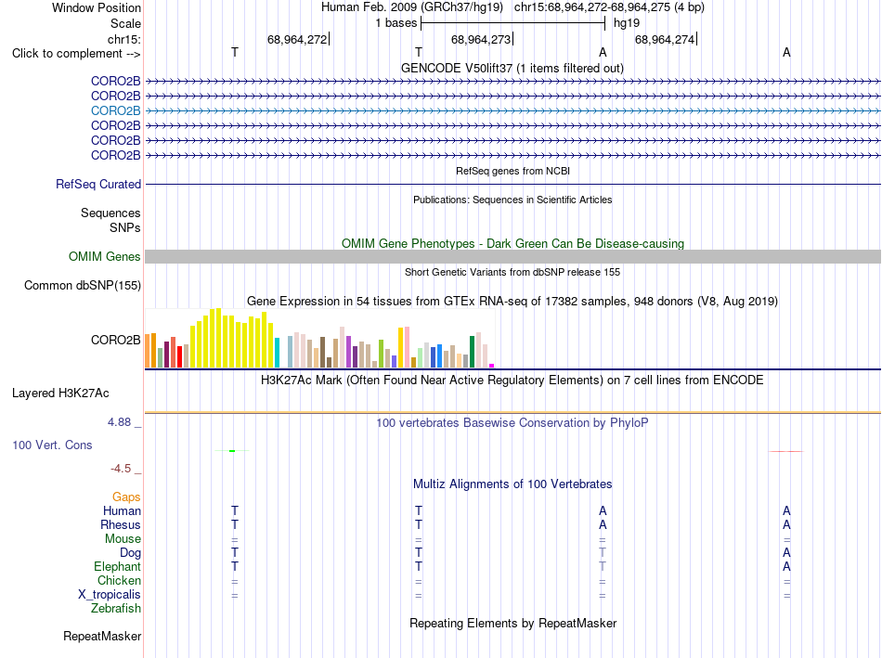This screenshot has width=882, height=658.
Task: Click the magenta bar in GTEx chart
Action: tap(492, 366)
